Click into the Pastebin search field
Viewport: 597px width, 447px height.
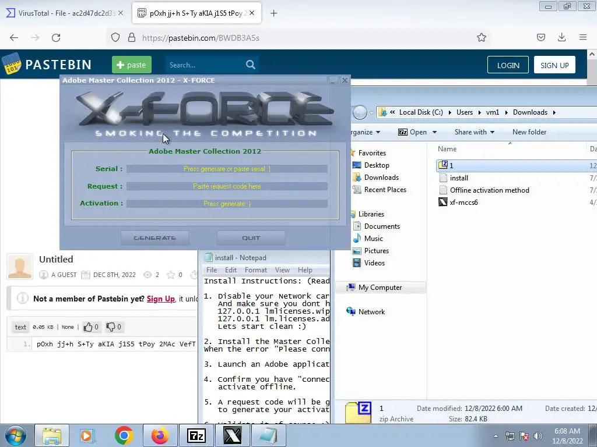point(205,65)
